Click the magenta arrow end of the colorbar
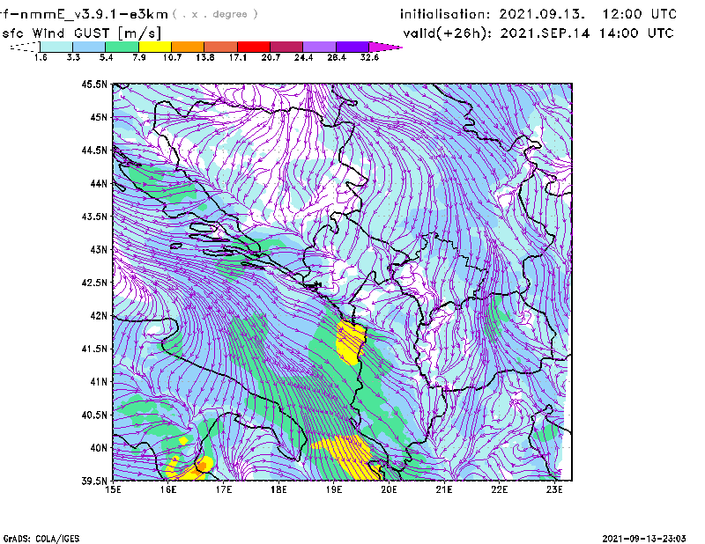 click(x=383, y=47)
